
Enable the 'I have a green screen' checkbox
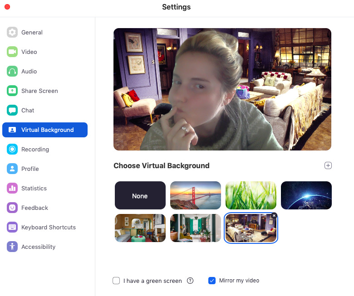[x=116, y=281]
